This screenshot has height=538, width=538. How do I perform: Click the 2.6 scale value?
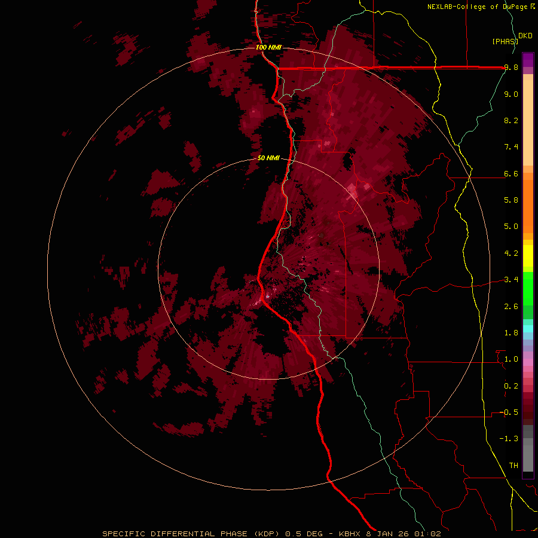511,307
